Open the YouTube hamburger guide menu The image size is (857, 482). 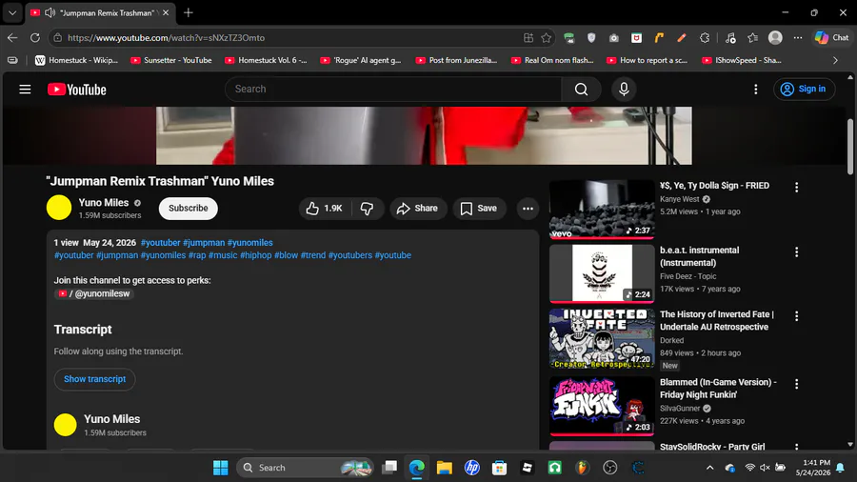coord(25,90)
